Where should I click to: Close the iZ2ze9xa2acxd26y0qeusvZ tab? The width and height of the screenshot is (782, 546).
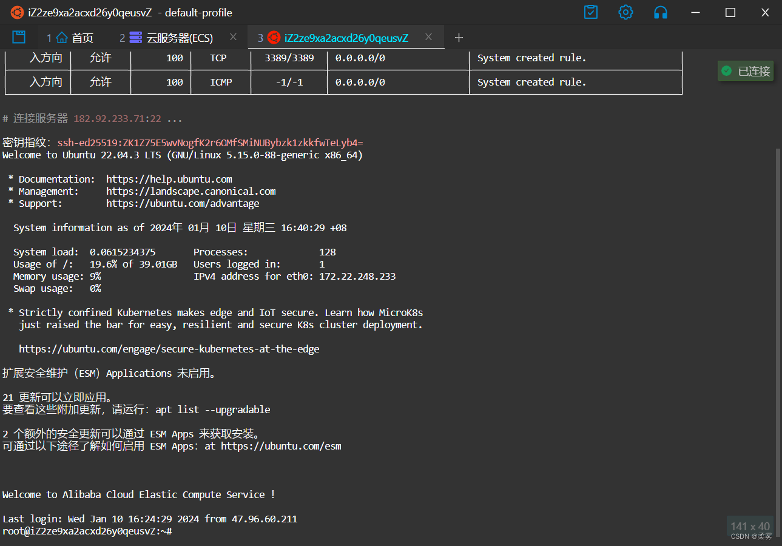click(428, 38)
